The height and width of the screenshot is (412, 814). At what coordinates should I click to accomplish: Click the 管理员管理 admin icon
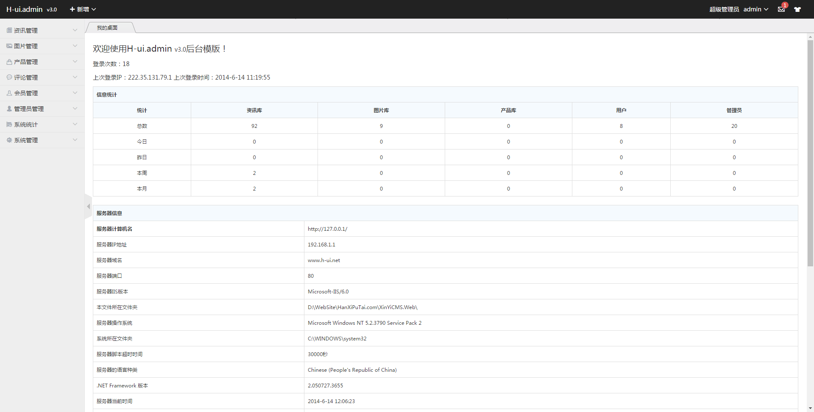coord(9,109)
